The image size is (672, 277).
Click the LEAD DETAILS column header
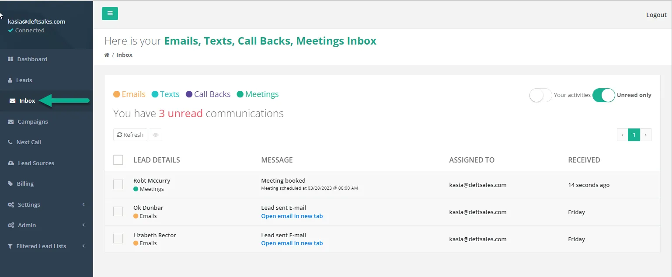157,160
